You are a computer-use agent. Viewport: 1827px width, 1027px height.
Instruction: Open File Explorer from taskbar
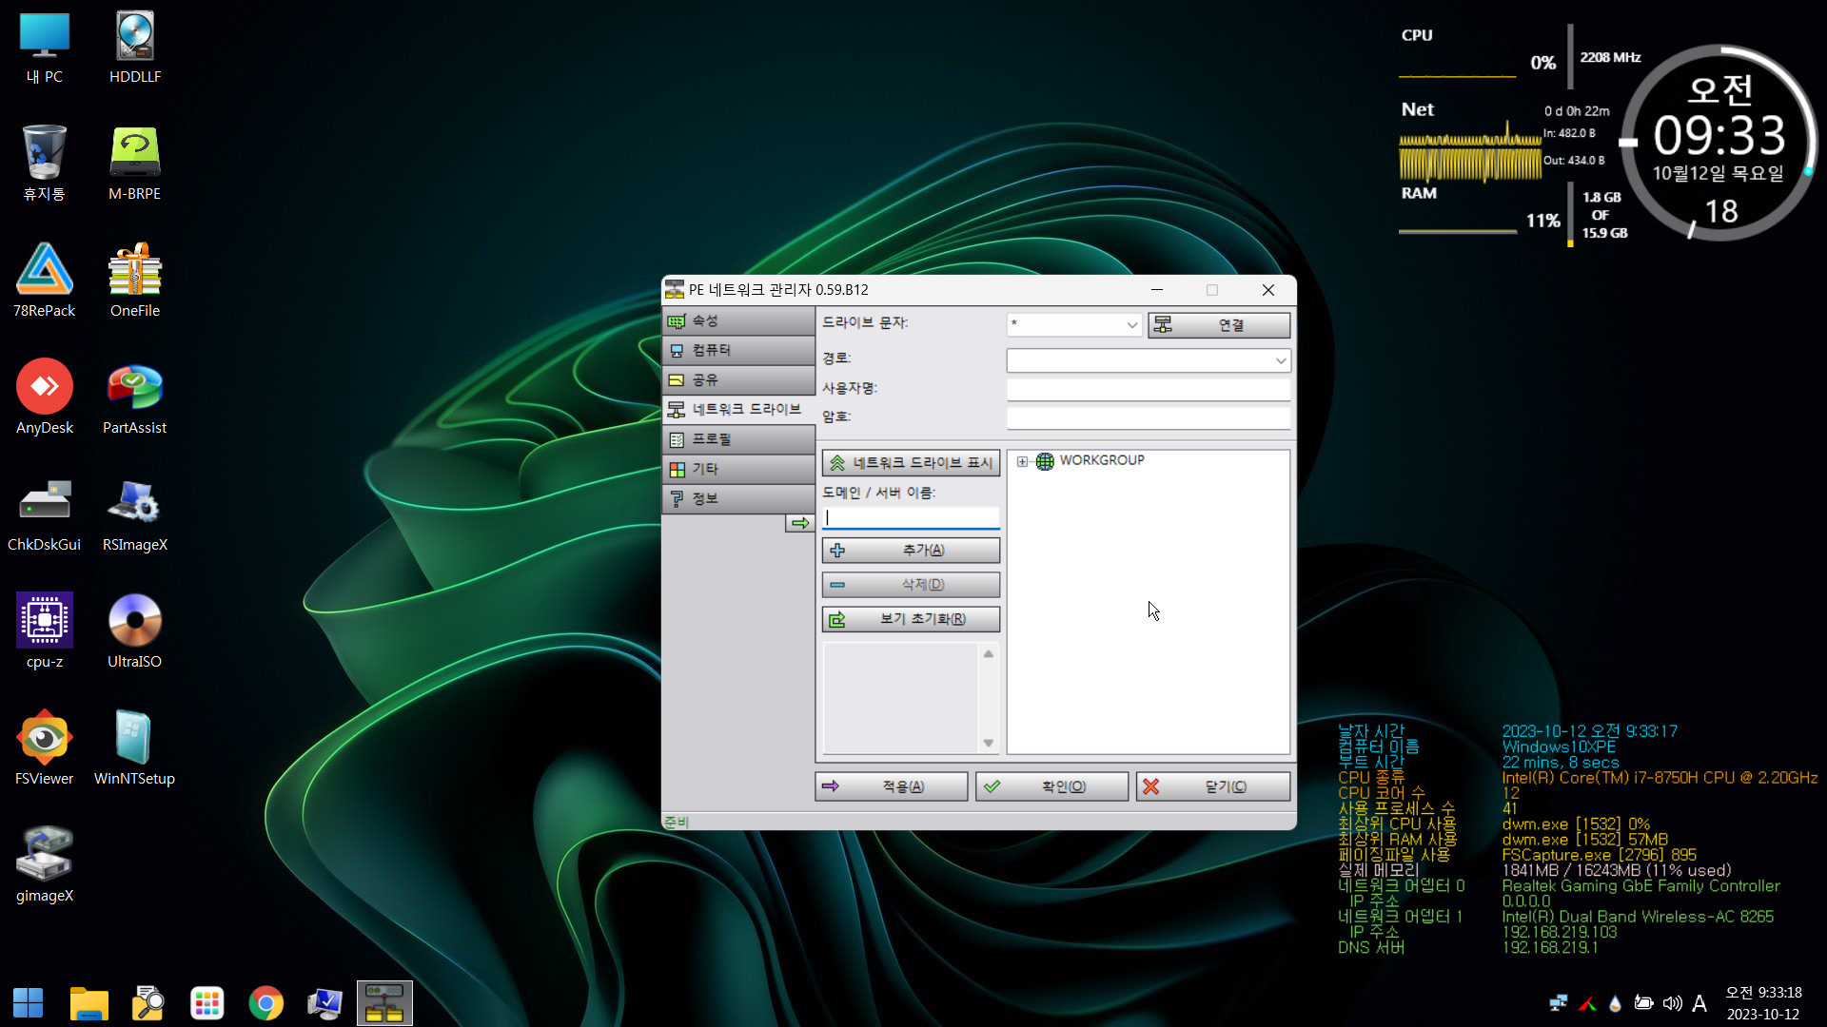[89, 1003]
